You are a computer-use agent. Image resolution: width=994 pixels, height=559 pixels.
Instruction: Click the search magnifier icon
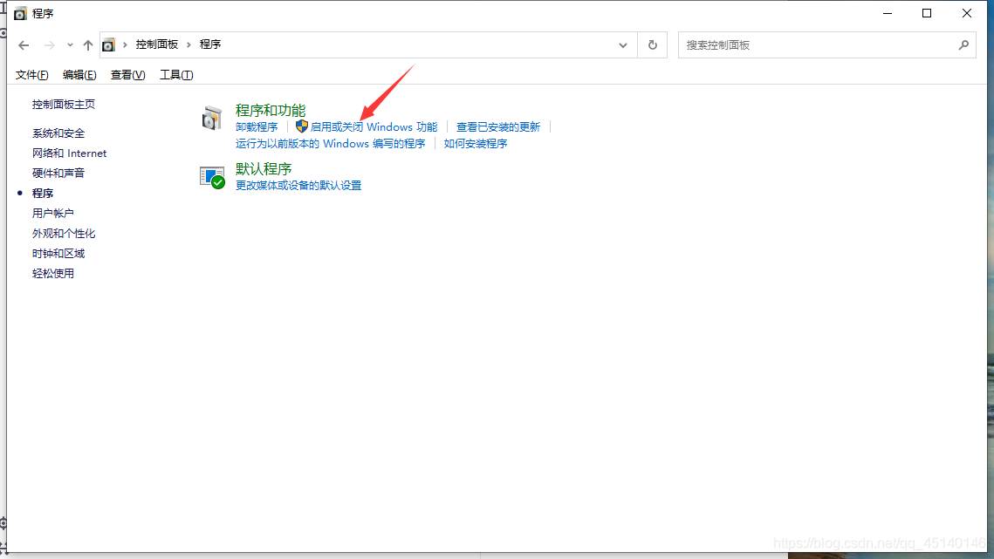point(963,45)
